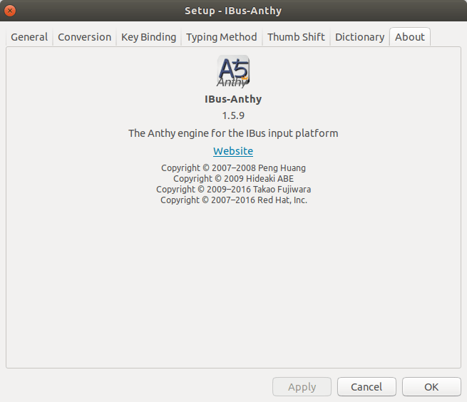Click the IBus-Anthy bold title text
467x402 pixels.
coord(233,99)
